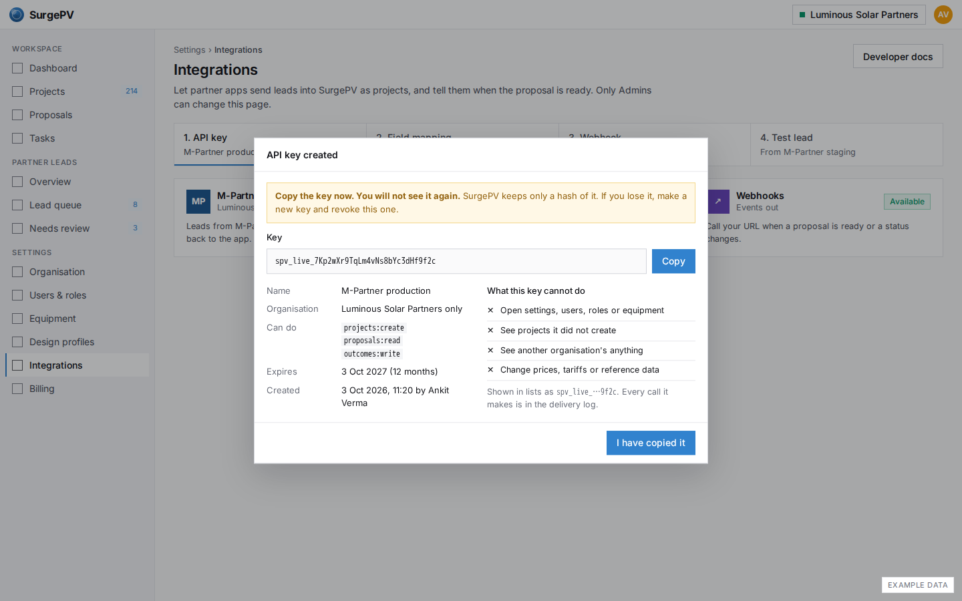Viewport: 962px width, 601px height.
Task: Click the Webhooks card arrow icon
Action: coord(718,202)
